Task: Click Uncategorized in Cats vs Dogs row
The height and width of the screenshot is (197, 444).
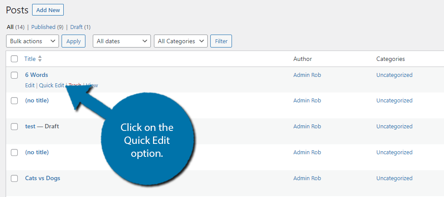Action: (x=395, y=178)
